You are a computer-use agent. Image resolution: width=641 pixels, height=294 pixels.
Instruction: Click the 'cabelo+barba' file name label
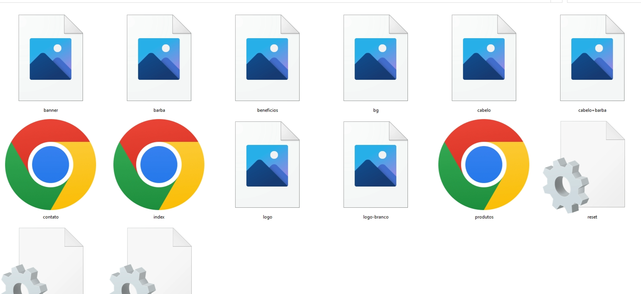coord(592,110)
